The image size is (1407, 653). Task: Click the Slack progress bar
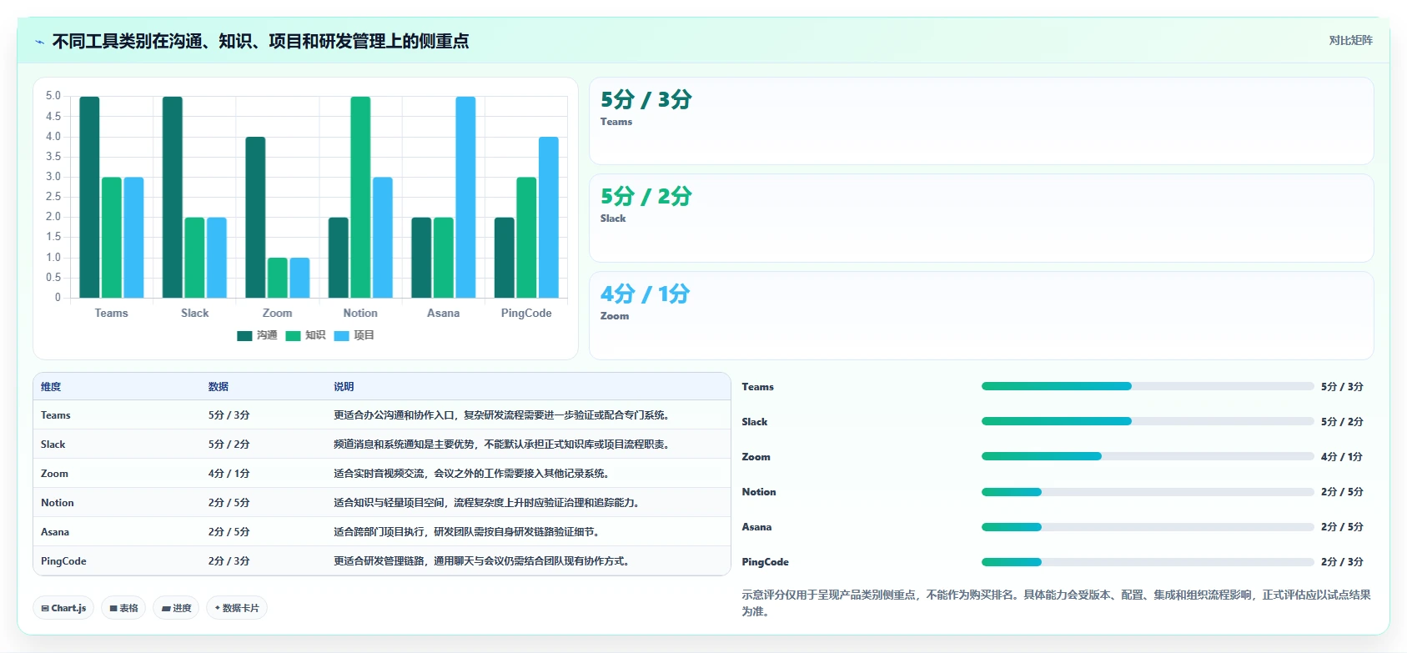point(1147,421)
